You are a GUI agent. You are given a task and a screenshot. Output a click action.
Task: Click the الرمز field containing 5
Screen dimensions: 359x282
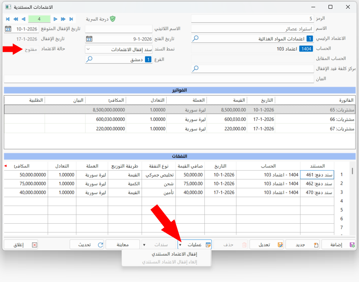click(x=252, y=19)
